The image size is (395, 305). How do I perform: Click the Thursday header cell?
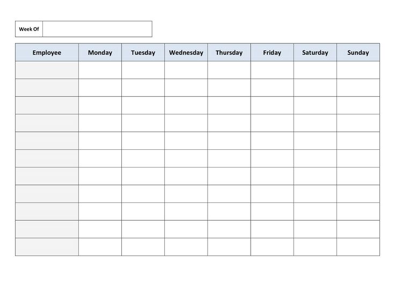[x=229, y=53]
